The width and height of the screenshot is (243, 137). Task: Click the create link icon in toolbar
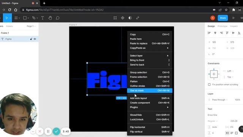(x=137, y=18)
